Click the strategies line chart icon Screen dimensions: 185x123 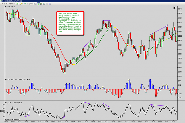(44, 4)
